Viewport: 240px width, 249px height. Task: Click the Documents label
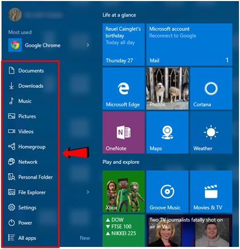pos(31,71)
